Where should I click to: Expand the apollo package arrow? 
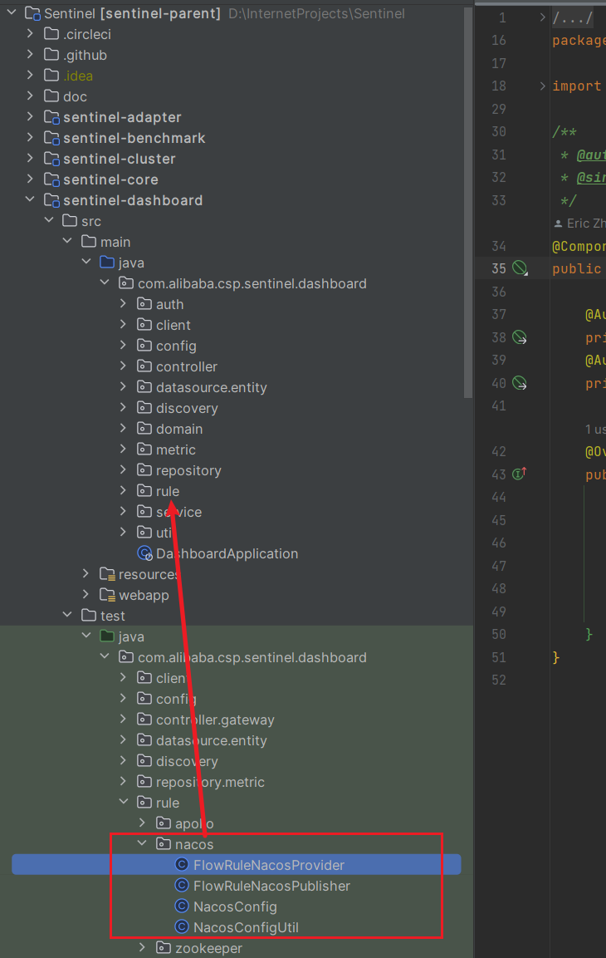click(142, 823)
